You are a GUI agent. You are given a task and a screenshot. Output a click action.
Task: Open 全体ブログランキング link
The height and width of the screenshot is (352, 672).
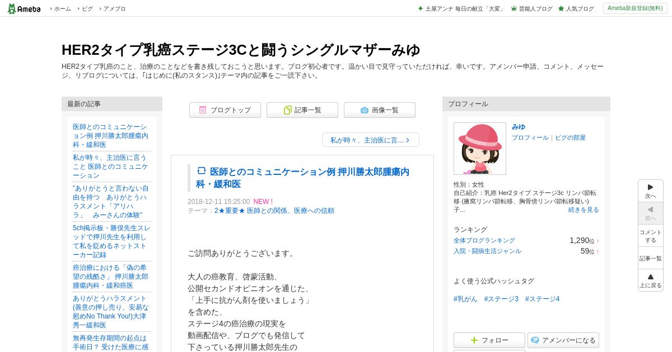[x=484, y=240]
